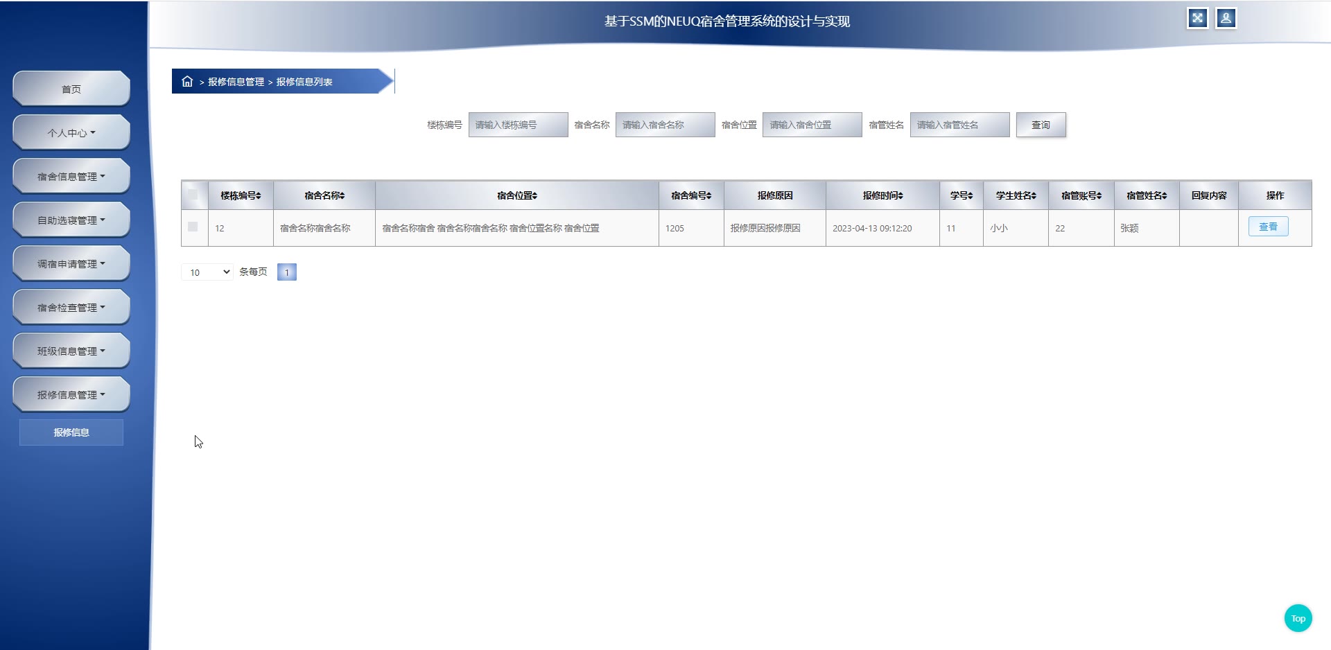
Task: Expand the 自助选寝管理 sidebar menu
Action: click(x=71, y=220)
